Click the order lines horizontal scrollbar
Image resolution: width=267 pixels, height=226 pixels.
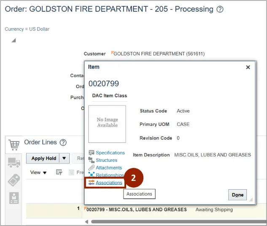179,222
